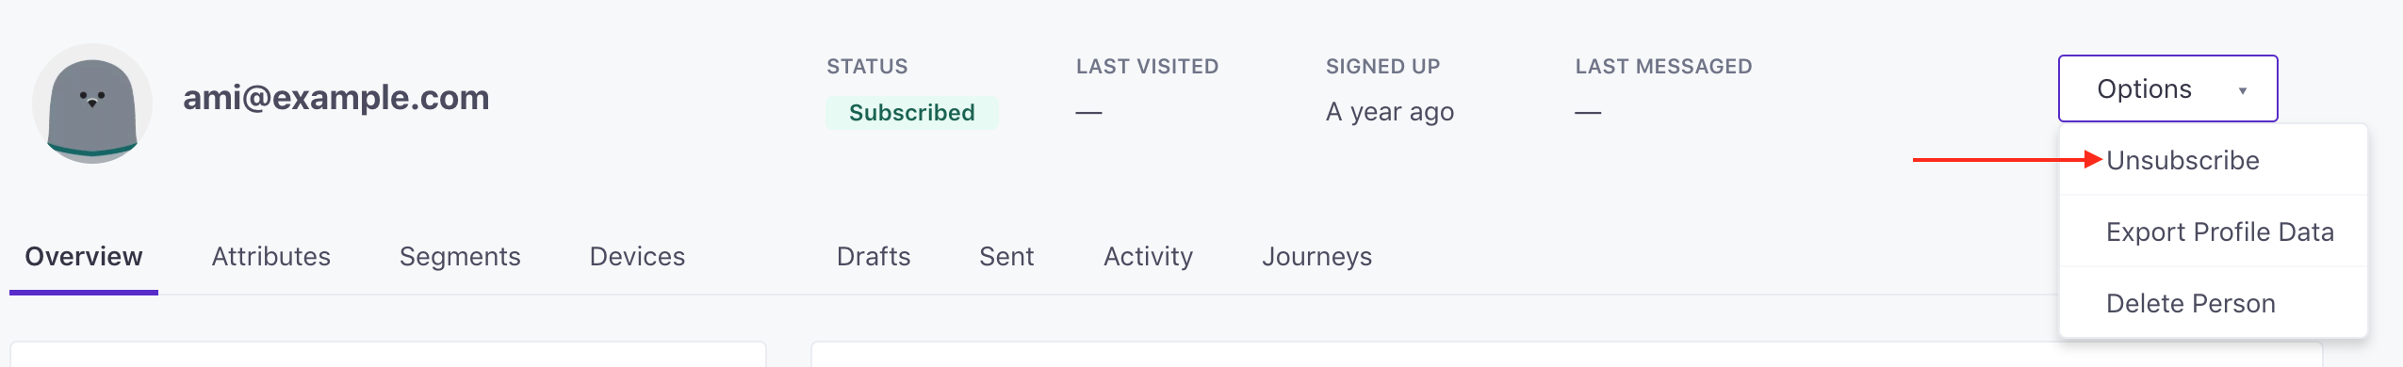The height and width of the screenshot is (367, 2403).
Task: Select Export Profile Data menu entry
Action: 2219,231
